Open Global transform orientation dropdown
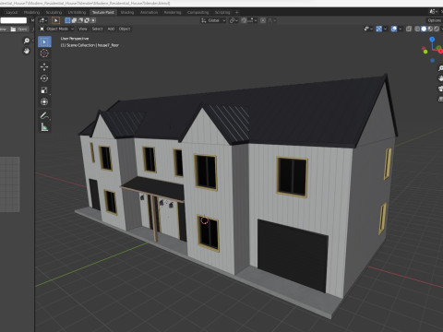 (213, 20)
